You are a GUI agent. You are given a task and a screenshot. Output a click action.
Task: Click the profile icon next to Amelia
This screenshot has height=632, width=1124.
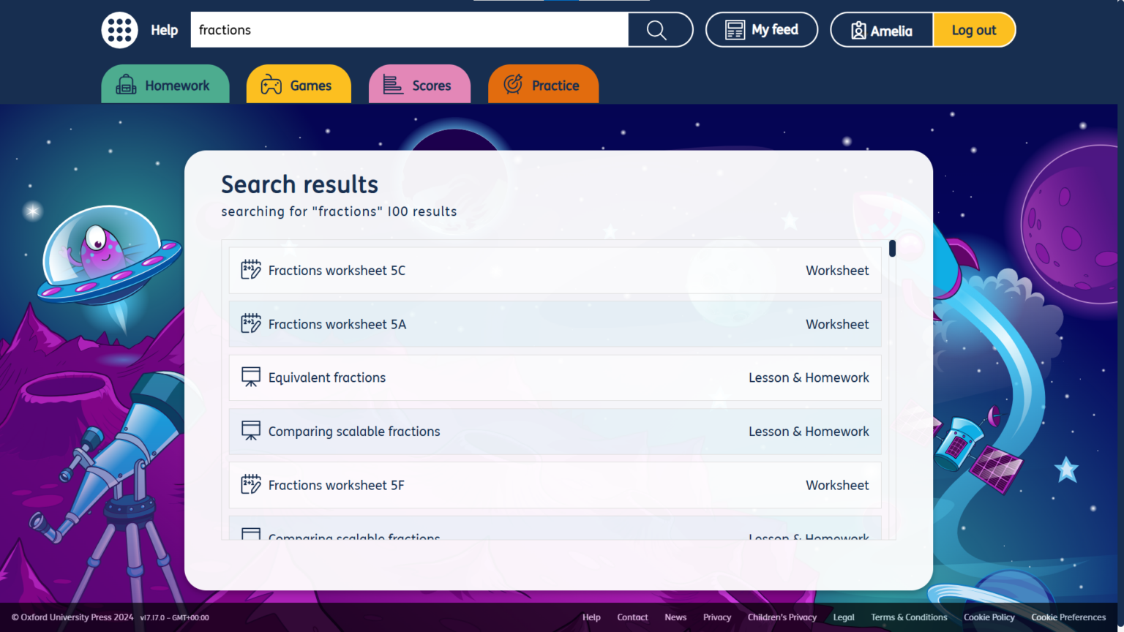pyautogui.click(x=857, y=29)
